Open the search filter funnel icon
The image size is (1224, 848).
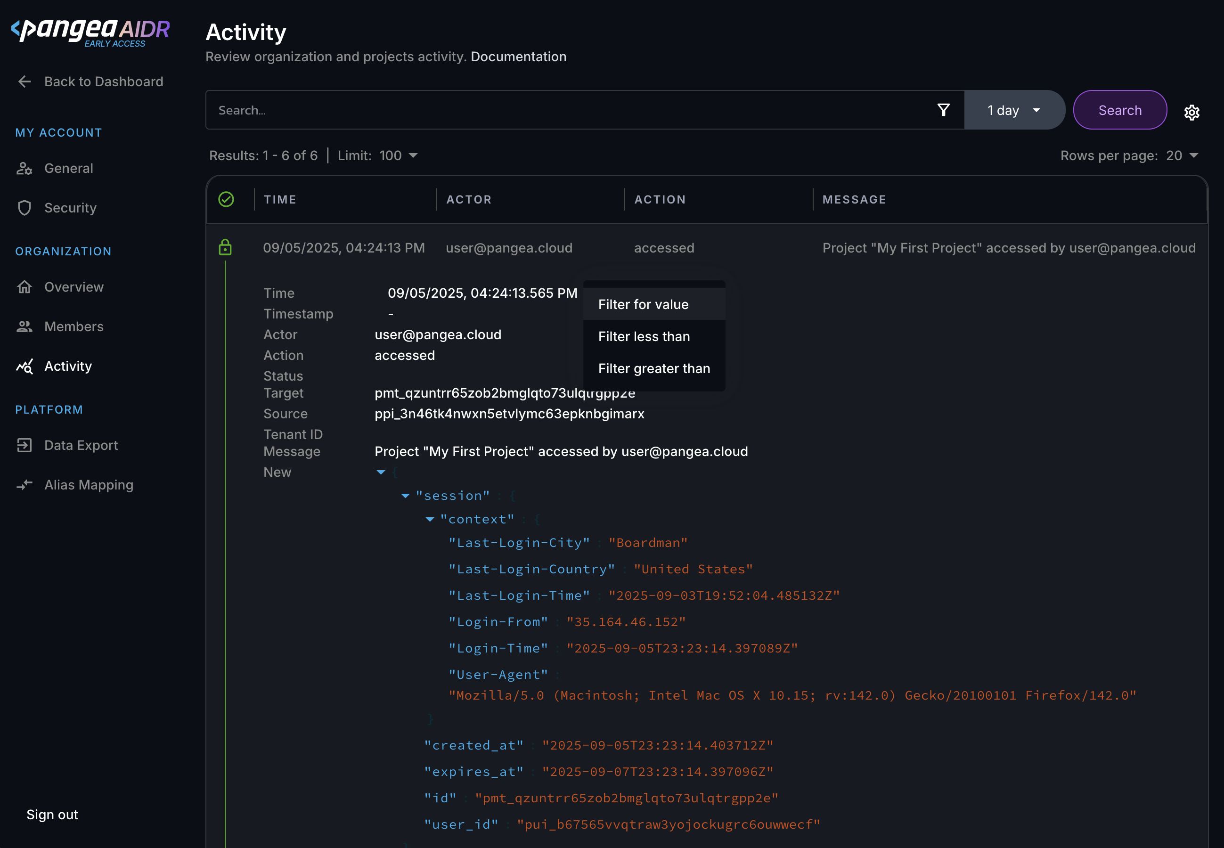944,110
